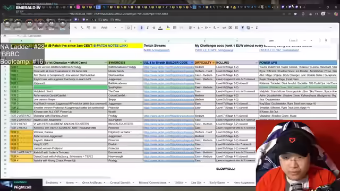Click the font size input box
The image size is (340, 191).
pyautogui.click(x=128, y=28)
